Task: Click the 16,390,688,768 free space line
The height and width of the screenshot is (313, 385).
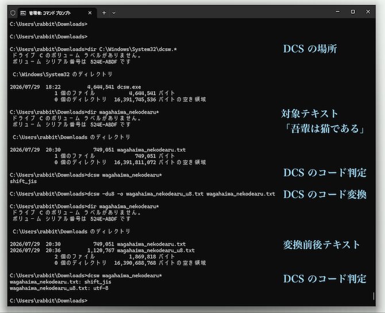Action: (x=130, y=263)
